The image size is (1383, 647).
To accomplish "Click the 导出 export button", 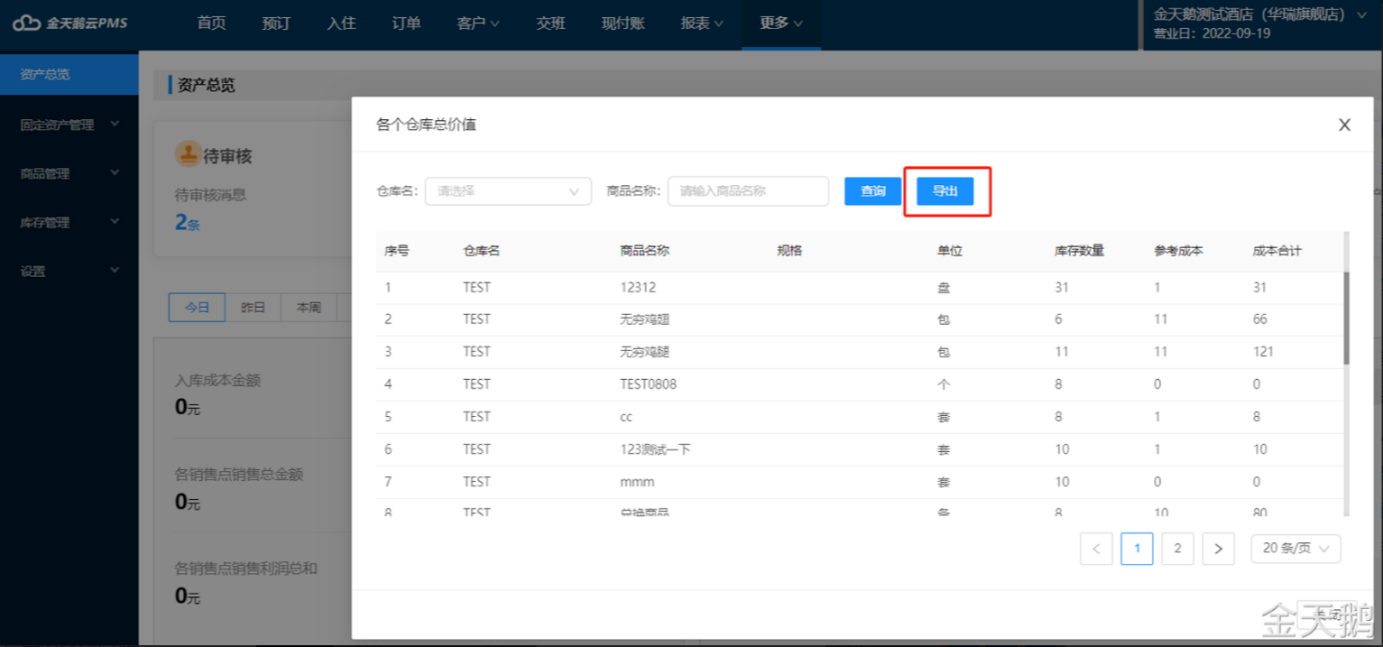I will 945,191.
